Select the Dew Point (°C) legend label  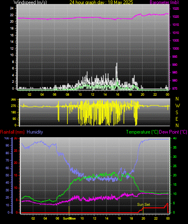pos(173,132)
